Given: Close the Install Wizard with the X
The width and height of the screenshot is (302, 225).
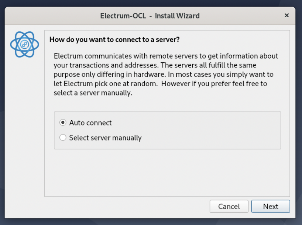Looking at the screenshot, I should [286, 15].
